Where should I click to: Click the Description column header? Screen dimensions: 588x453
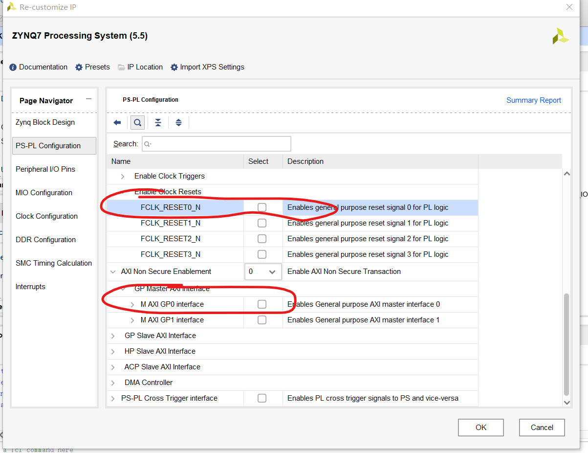click(x=380, y=161)
